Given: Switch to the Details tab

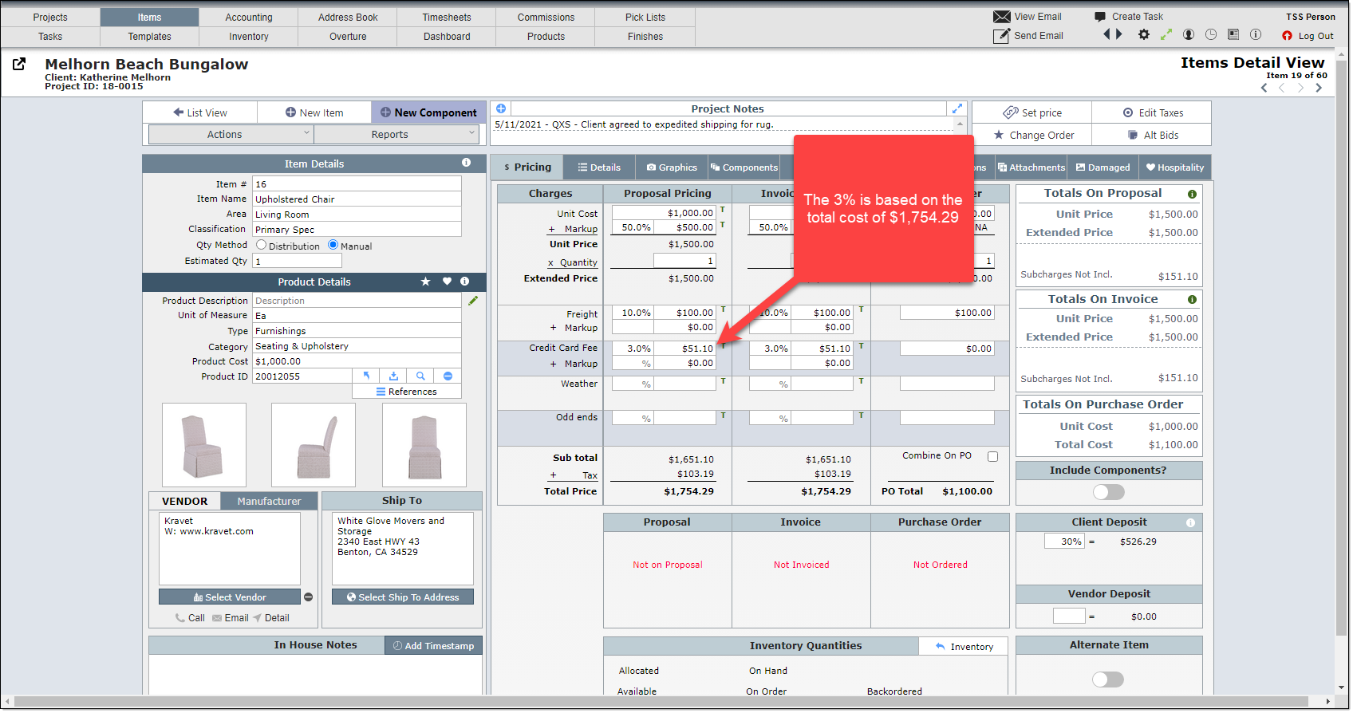Looking at the screenshot, I should pyautogui.click(x=599, y=167).
